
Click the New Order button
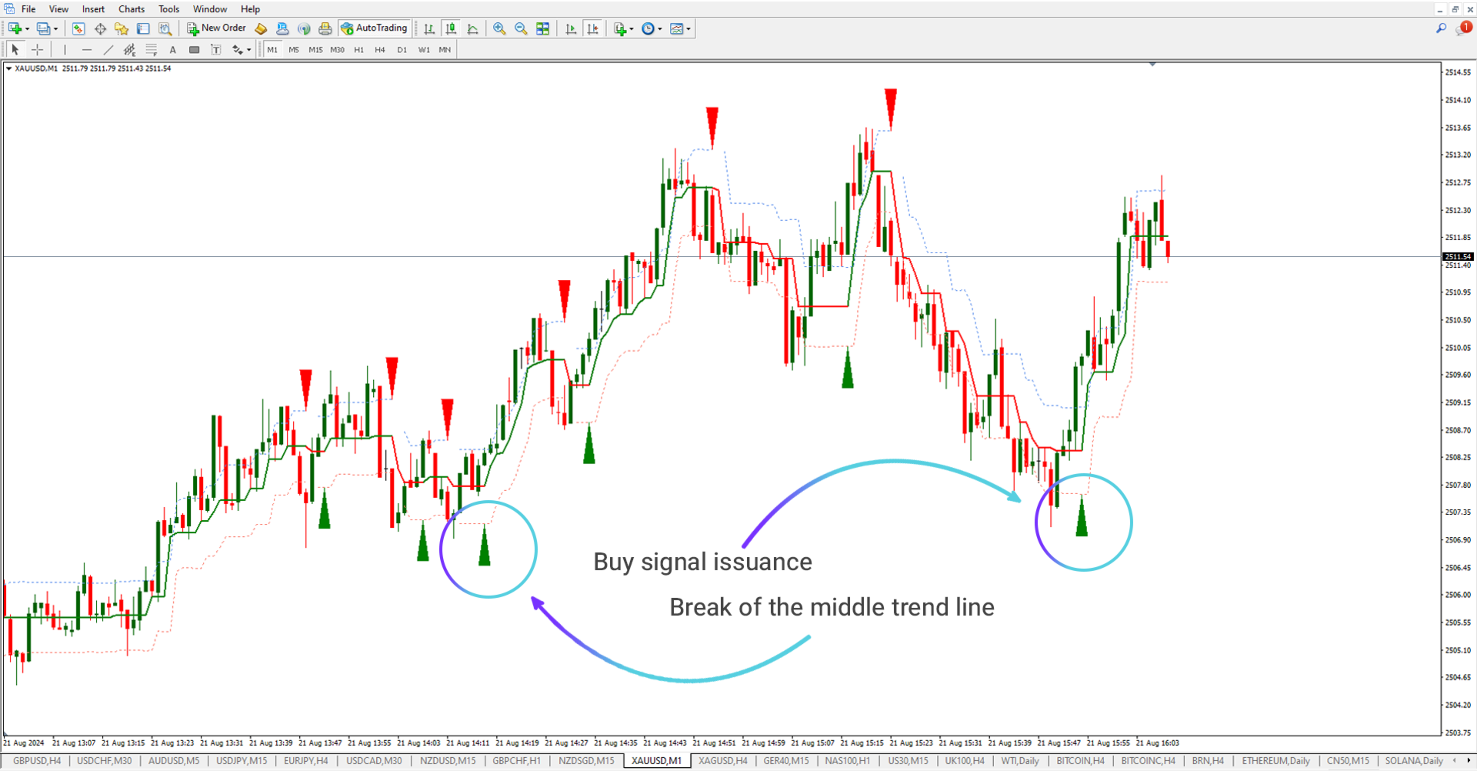point(215,28)
